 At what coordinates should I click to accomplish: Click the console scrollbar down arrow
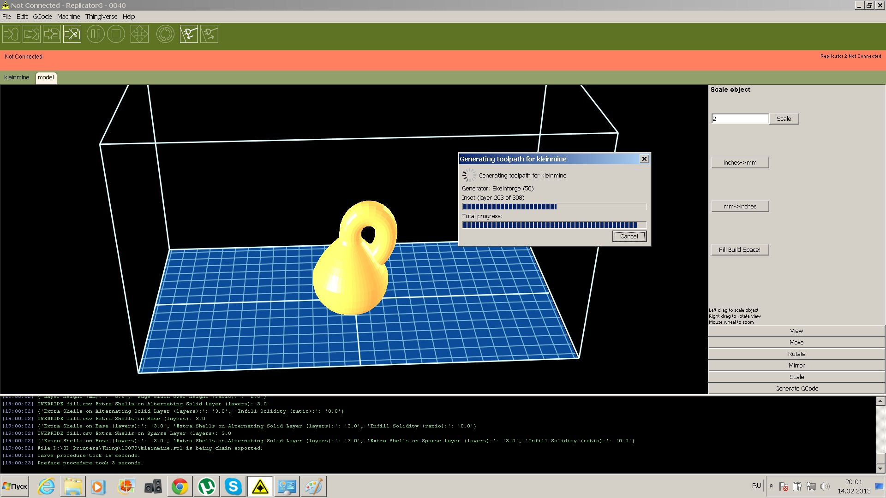880,468
